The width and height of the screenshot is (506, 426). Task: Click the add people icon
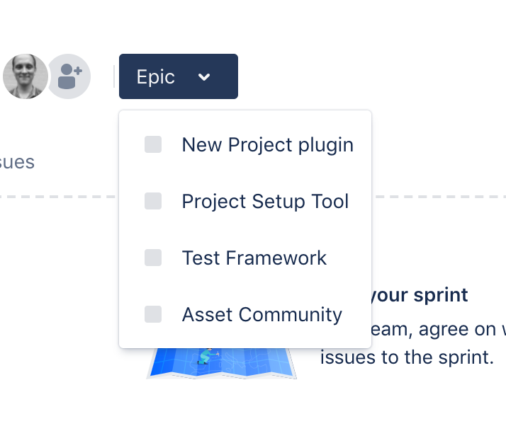[x=69, y=76]
